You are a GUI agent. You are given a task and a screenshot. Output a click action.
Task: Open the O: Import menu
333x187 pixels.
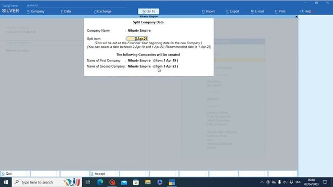[x=208, y=11]
